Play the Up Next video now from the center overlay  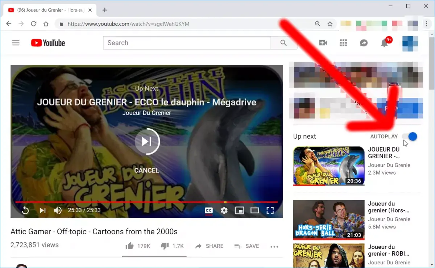[x=147, y=142]
